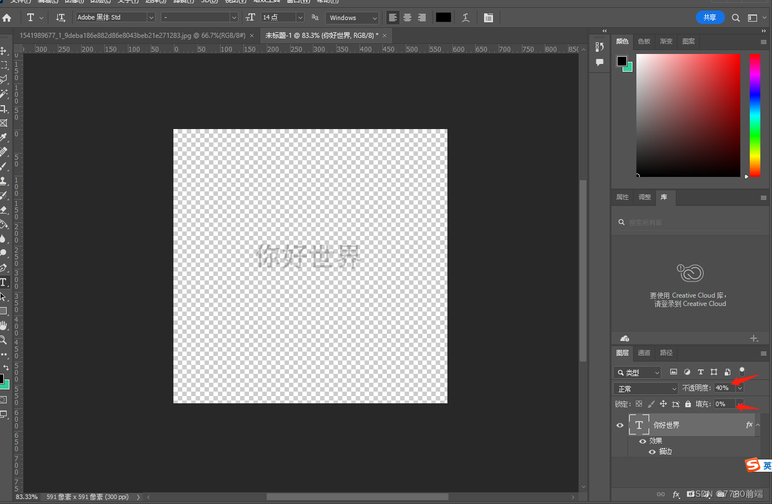Click the 共享 share button

click(x=710, y=18)
